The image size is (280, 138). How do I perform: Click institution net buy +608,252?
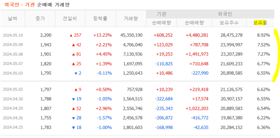pyautogui.click(x=163, y=35)
